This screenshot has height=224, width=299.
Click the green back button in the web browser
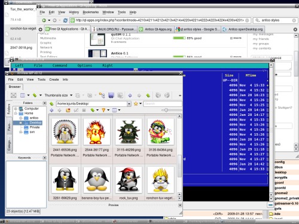[44, 20]
